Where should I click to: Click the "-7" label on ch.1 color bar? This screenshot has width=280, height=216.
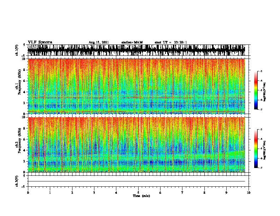(x=261, y=109)
